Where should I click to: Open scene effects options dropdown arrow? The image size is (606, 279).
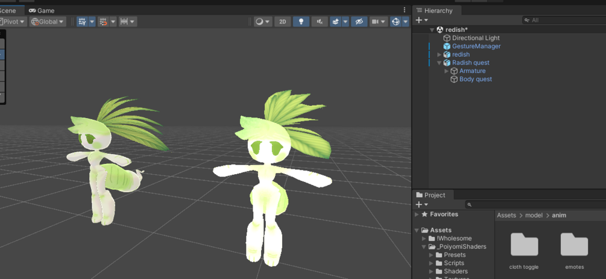click(x=346, y=22)
